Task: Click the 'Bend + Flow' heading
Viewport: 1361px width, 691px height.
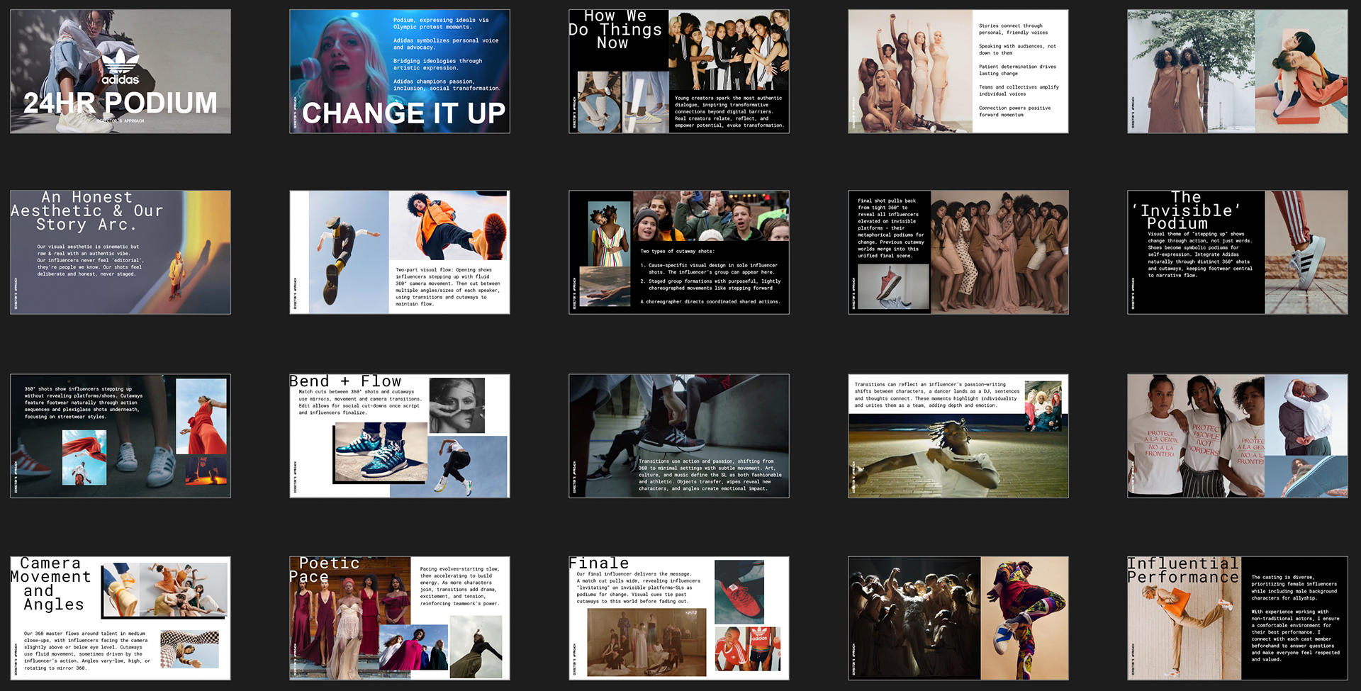Action: [345, 381]
